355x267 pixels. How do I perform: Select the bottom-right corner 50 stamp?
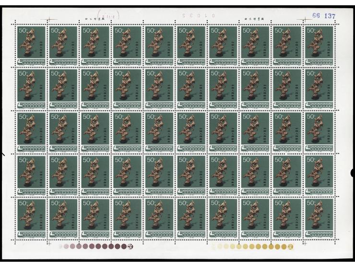click(319, 218)
